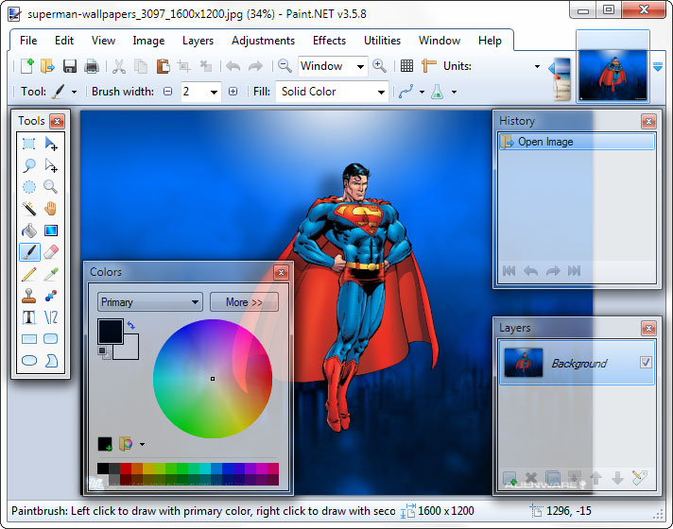This screenshot has width=673, height=529.
Task: Click the New image toolbar icon
Action: point(27,66)
